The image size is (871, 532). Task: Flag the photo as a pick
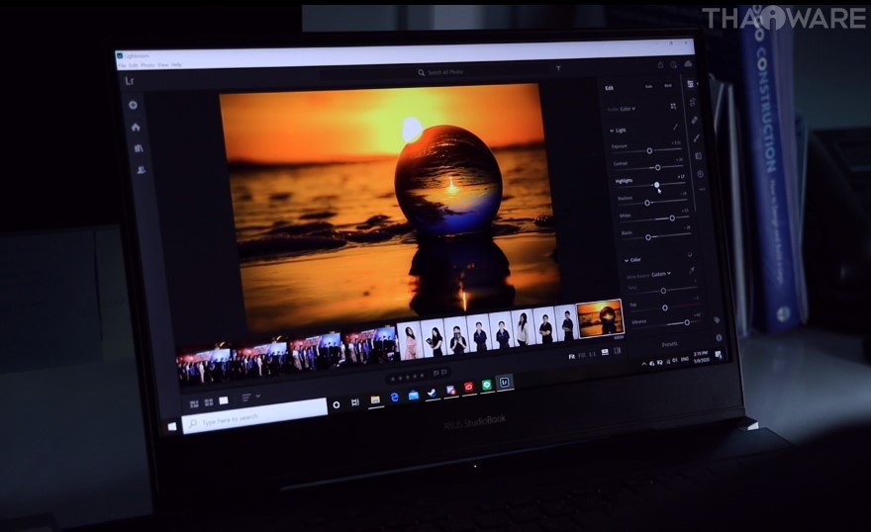point(436,373)
